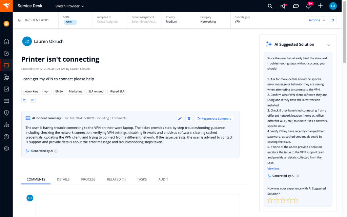347x217 pixels.
Task: Open the Analytics bar-chart icon in the sidebar
Action: (x=6, y=125)
